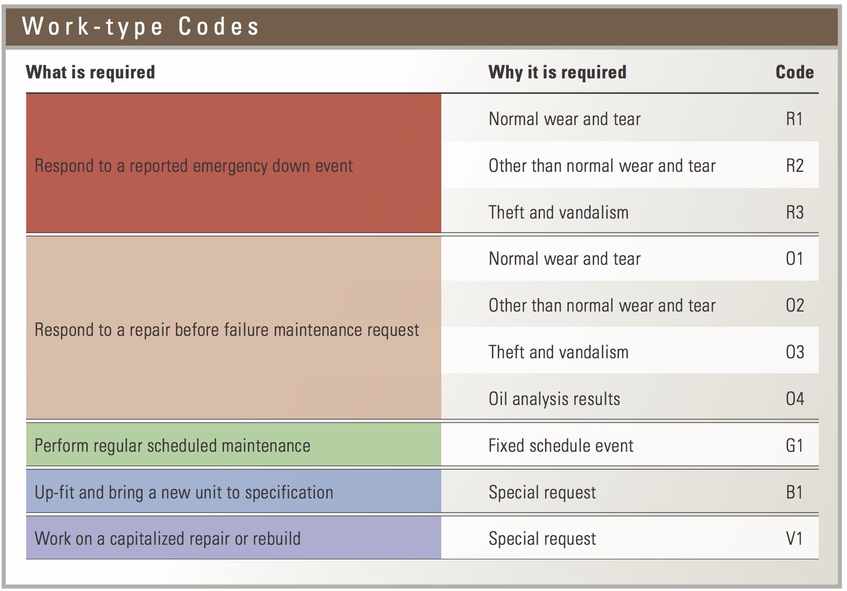Viewport: 847px width, 591px height.
Task: Select the blue up-fit new unit cell
Action: (x=184, y=493)
